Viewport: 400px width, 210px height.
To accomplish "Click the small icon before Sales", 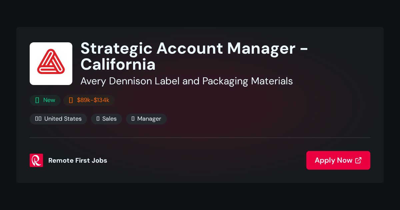I will pyautogui.click(x=98, y=119).
